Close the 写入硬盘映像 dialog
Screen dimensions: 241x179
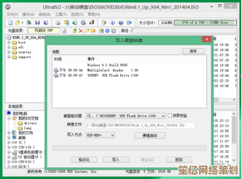point(207,39)
